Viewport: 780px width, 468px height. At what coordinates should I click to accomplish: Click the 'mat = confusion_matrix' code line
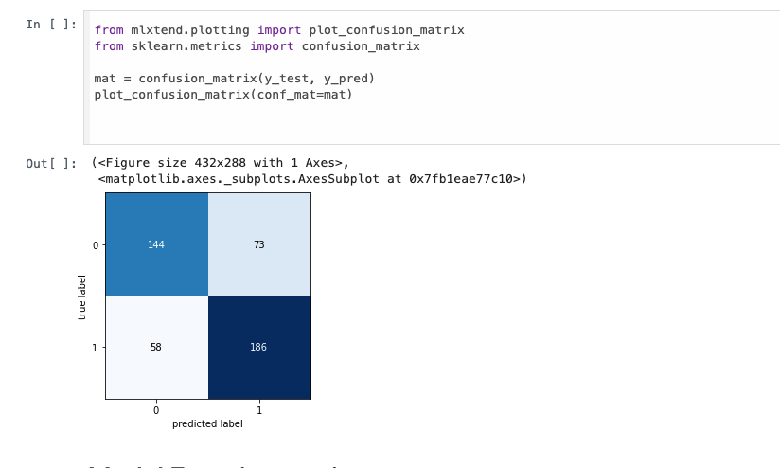(235, 79)
